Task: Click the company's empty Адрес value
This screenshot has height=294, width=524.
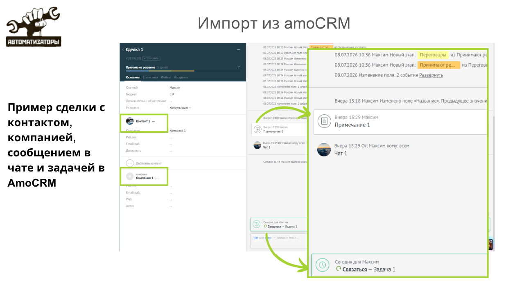Action: click(x=171, y=206)
